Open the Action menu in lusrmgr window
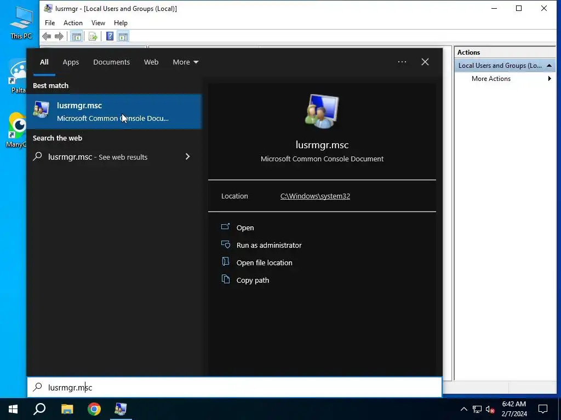 [73, 23]
